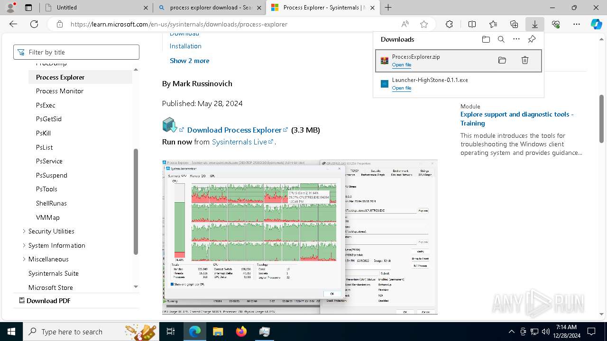Open Extensions puzzle icon

(449, 24)
